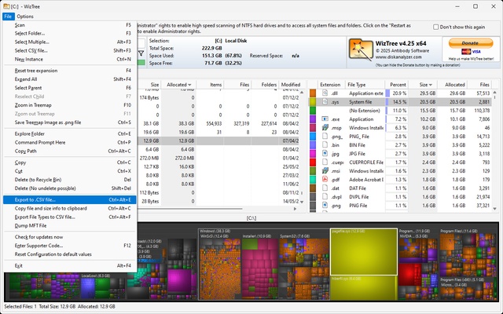Screen dimensions: 503x314
Task: Choose Export File Types to CSV file...
Action: coord(70,217)
